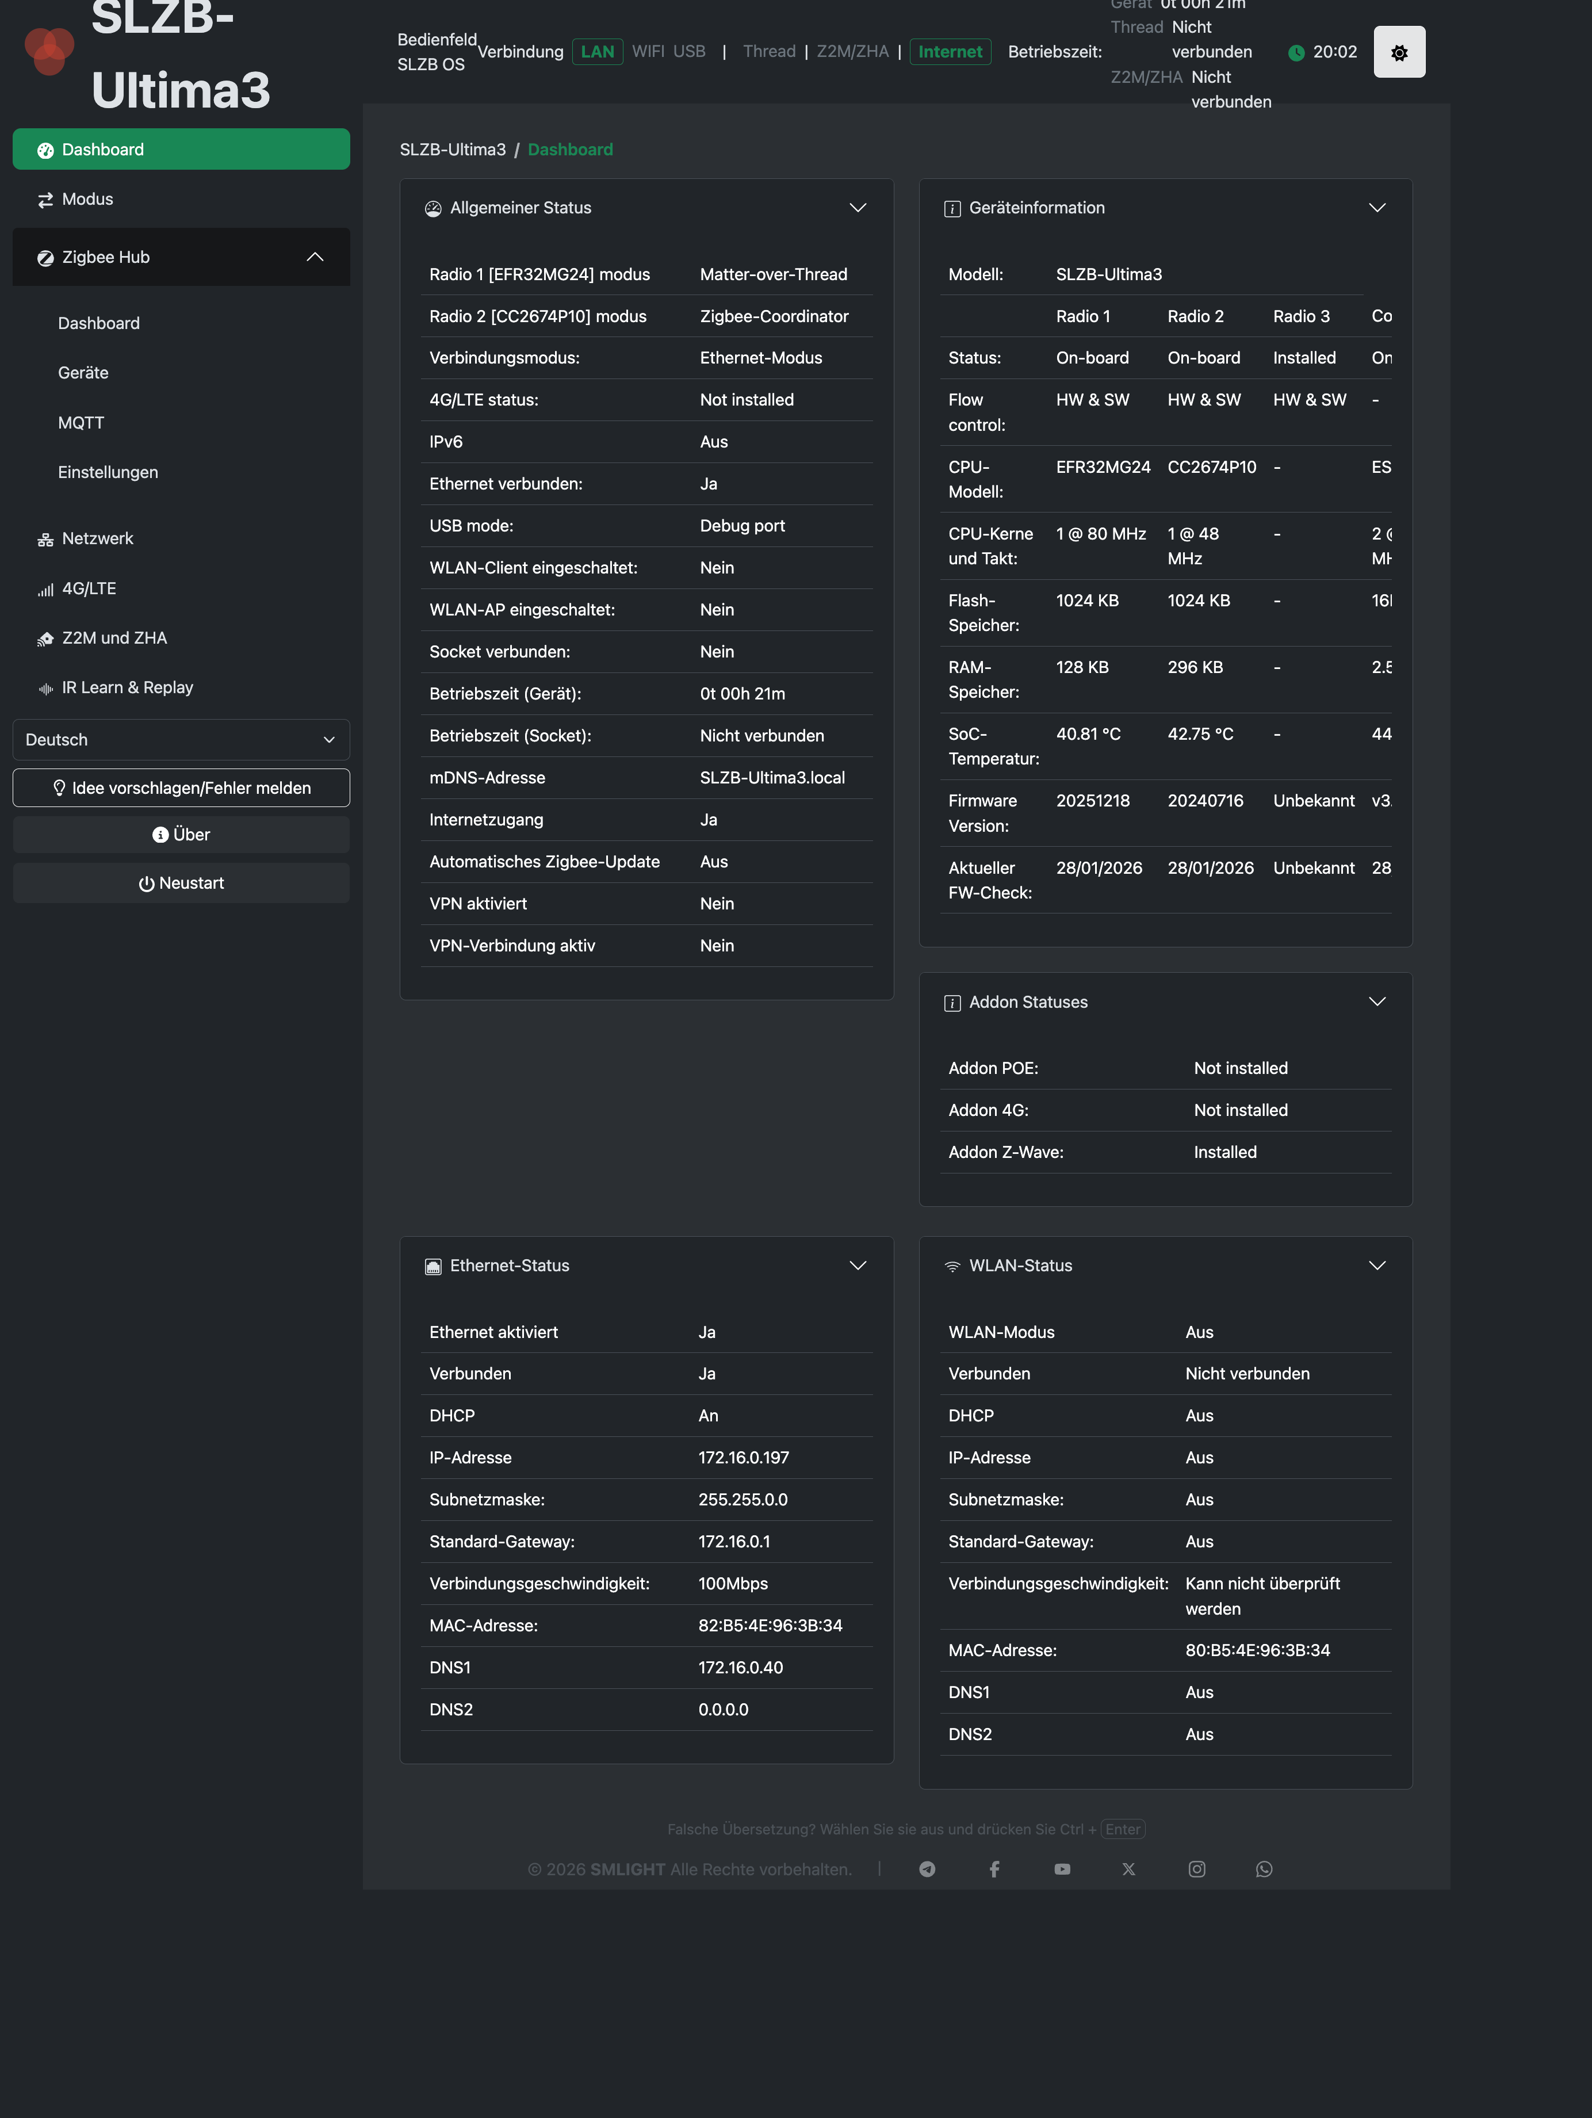1592x2118 pixels.
Task: Open the Facebook icon link in the footer
Action: 994,1869
